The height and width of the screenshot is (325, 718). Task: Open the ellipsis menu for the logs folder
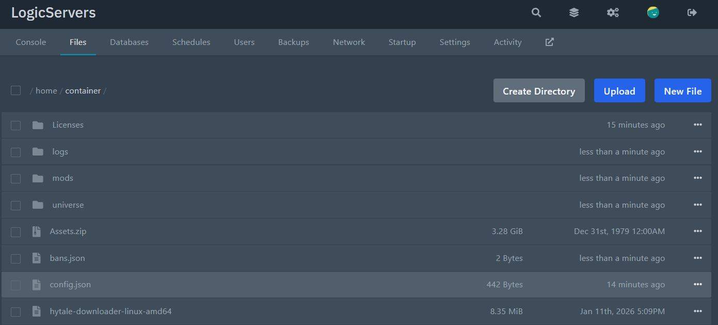[698, 151]
